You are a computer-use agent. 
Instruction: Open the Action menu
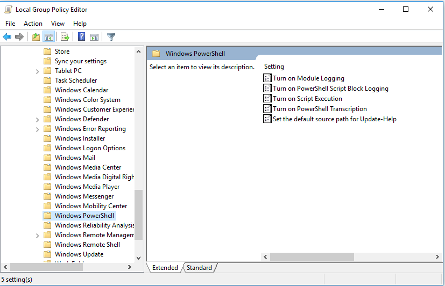click(x=33, y=24)
